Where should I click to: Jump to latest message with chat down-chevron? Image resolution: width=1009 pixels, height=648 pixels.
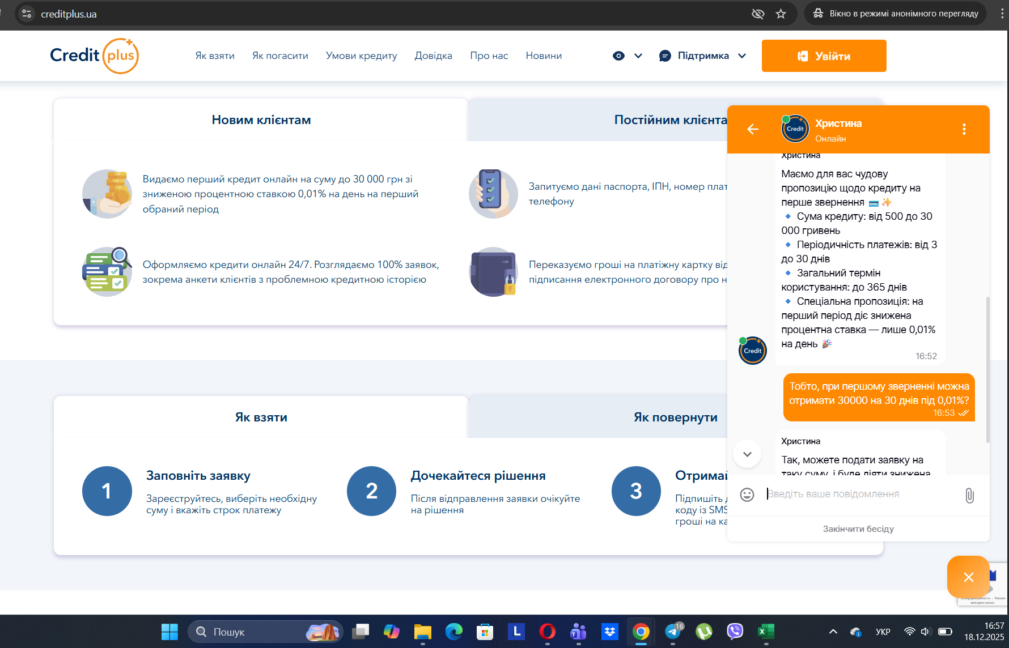click(x=747, y=454)
